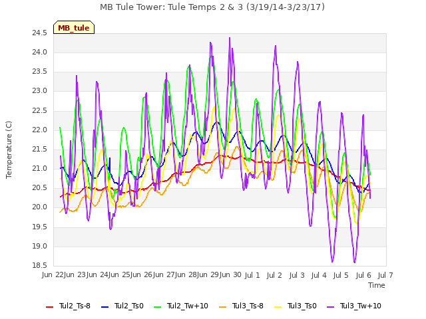Image resolution: width=426 pixels, height=319 pixels.
Task: Select the Tul3_Ts0 legend label
Action: click(x=302, y=306)
